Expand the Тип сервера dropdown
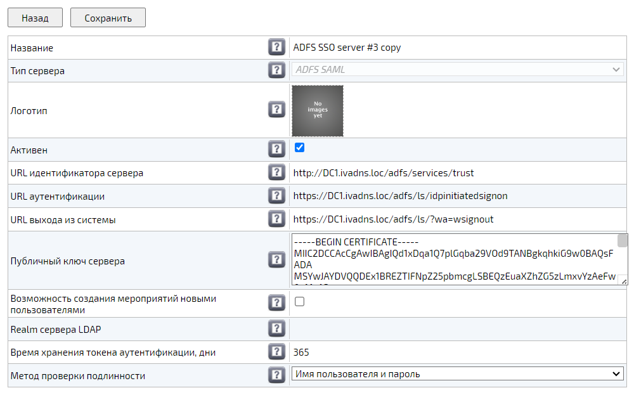Image resolution: width=634 pixels, height=395 pixels. tap(457, 70)
